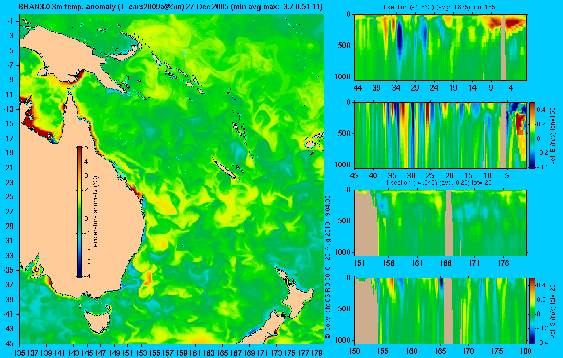The height and width of the screenshot is (358, 563).
Task: Click the '151' tick under lat=-22 temperature plot
Action: [x=359, y=263]
